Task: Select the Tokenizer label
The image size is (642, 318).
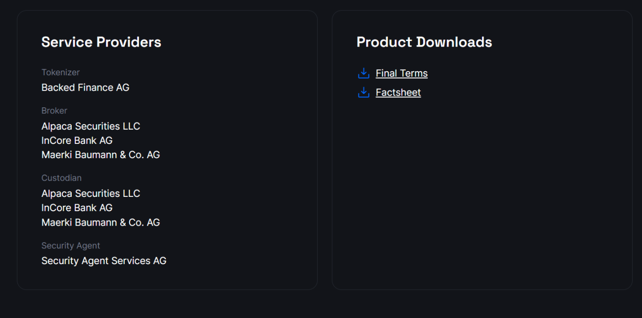Action: coord(60,72)
